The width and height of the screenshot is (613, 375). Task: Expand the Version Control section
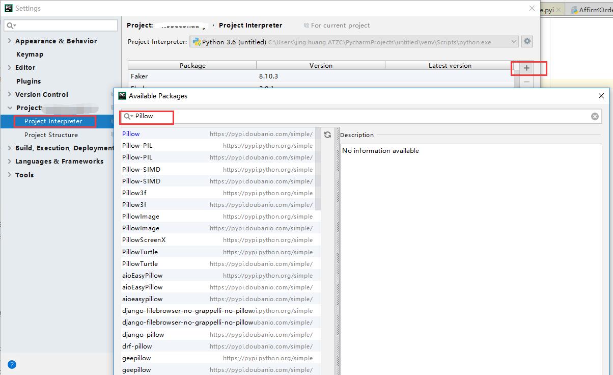10,94
